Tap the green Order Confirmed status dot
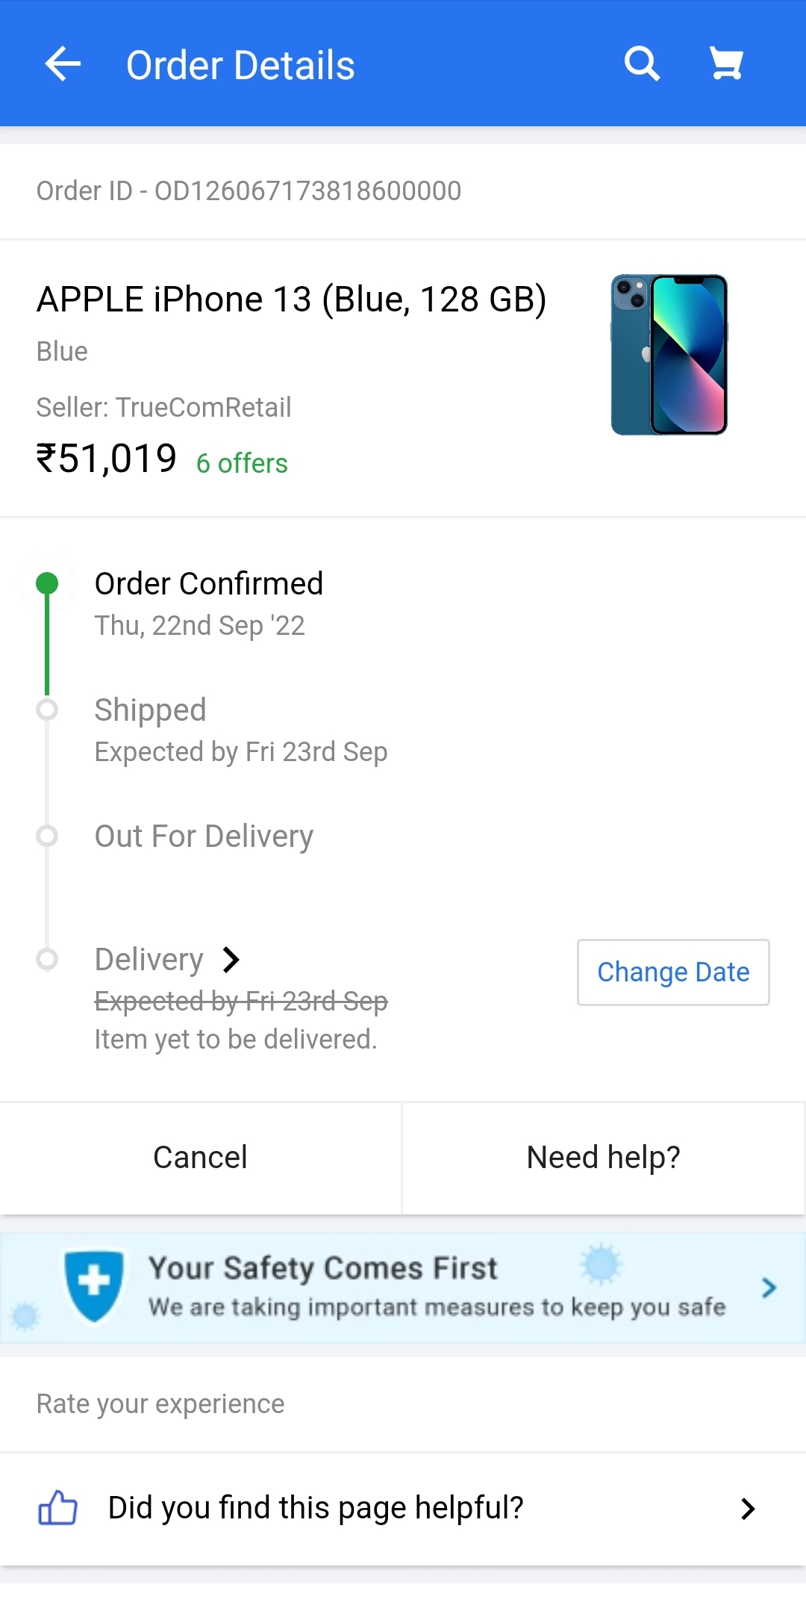The image size is (806, 1620). [x=47, y=583]
